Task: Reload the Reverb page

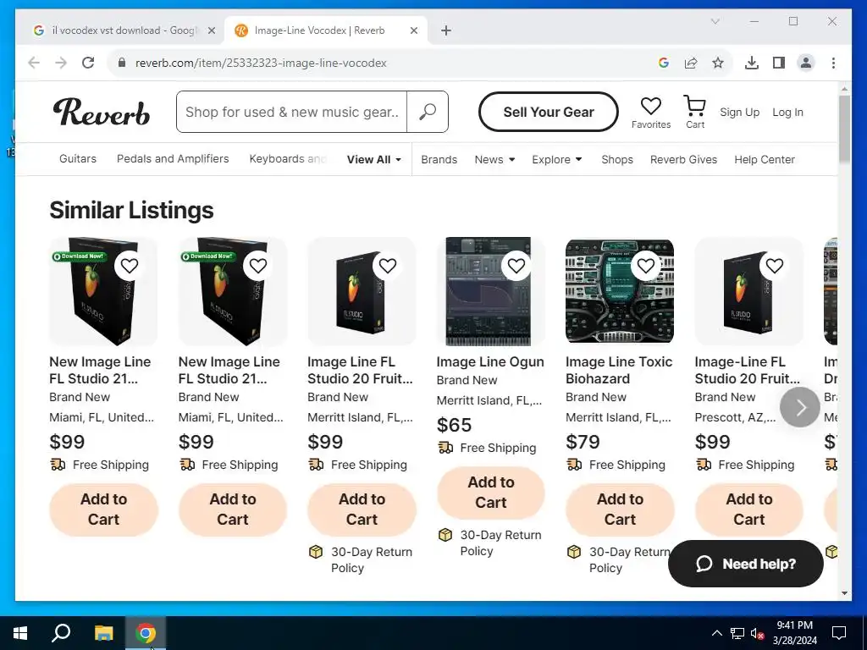Action: click(88, 63)
